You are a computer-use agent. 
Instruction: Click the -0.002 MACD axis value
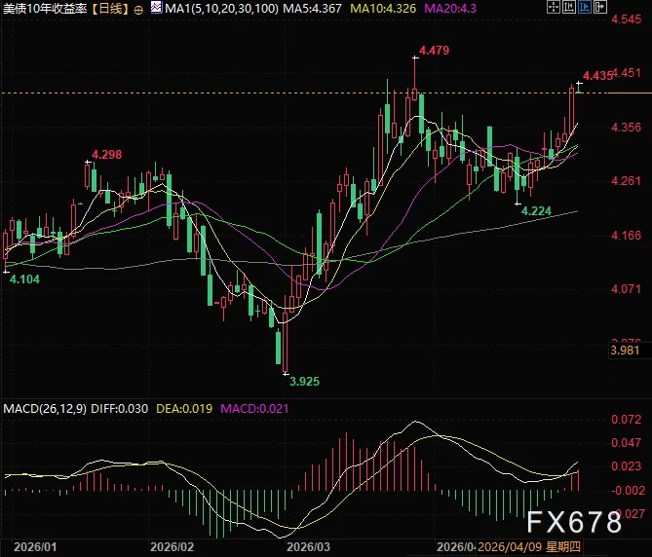click(629, 491)
